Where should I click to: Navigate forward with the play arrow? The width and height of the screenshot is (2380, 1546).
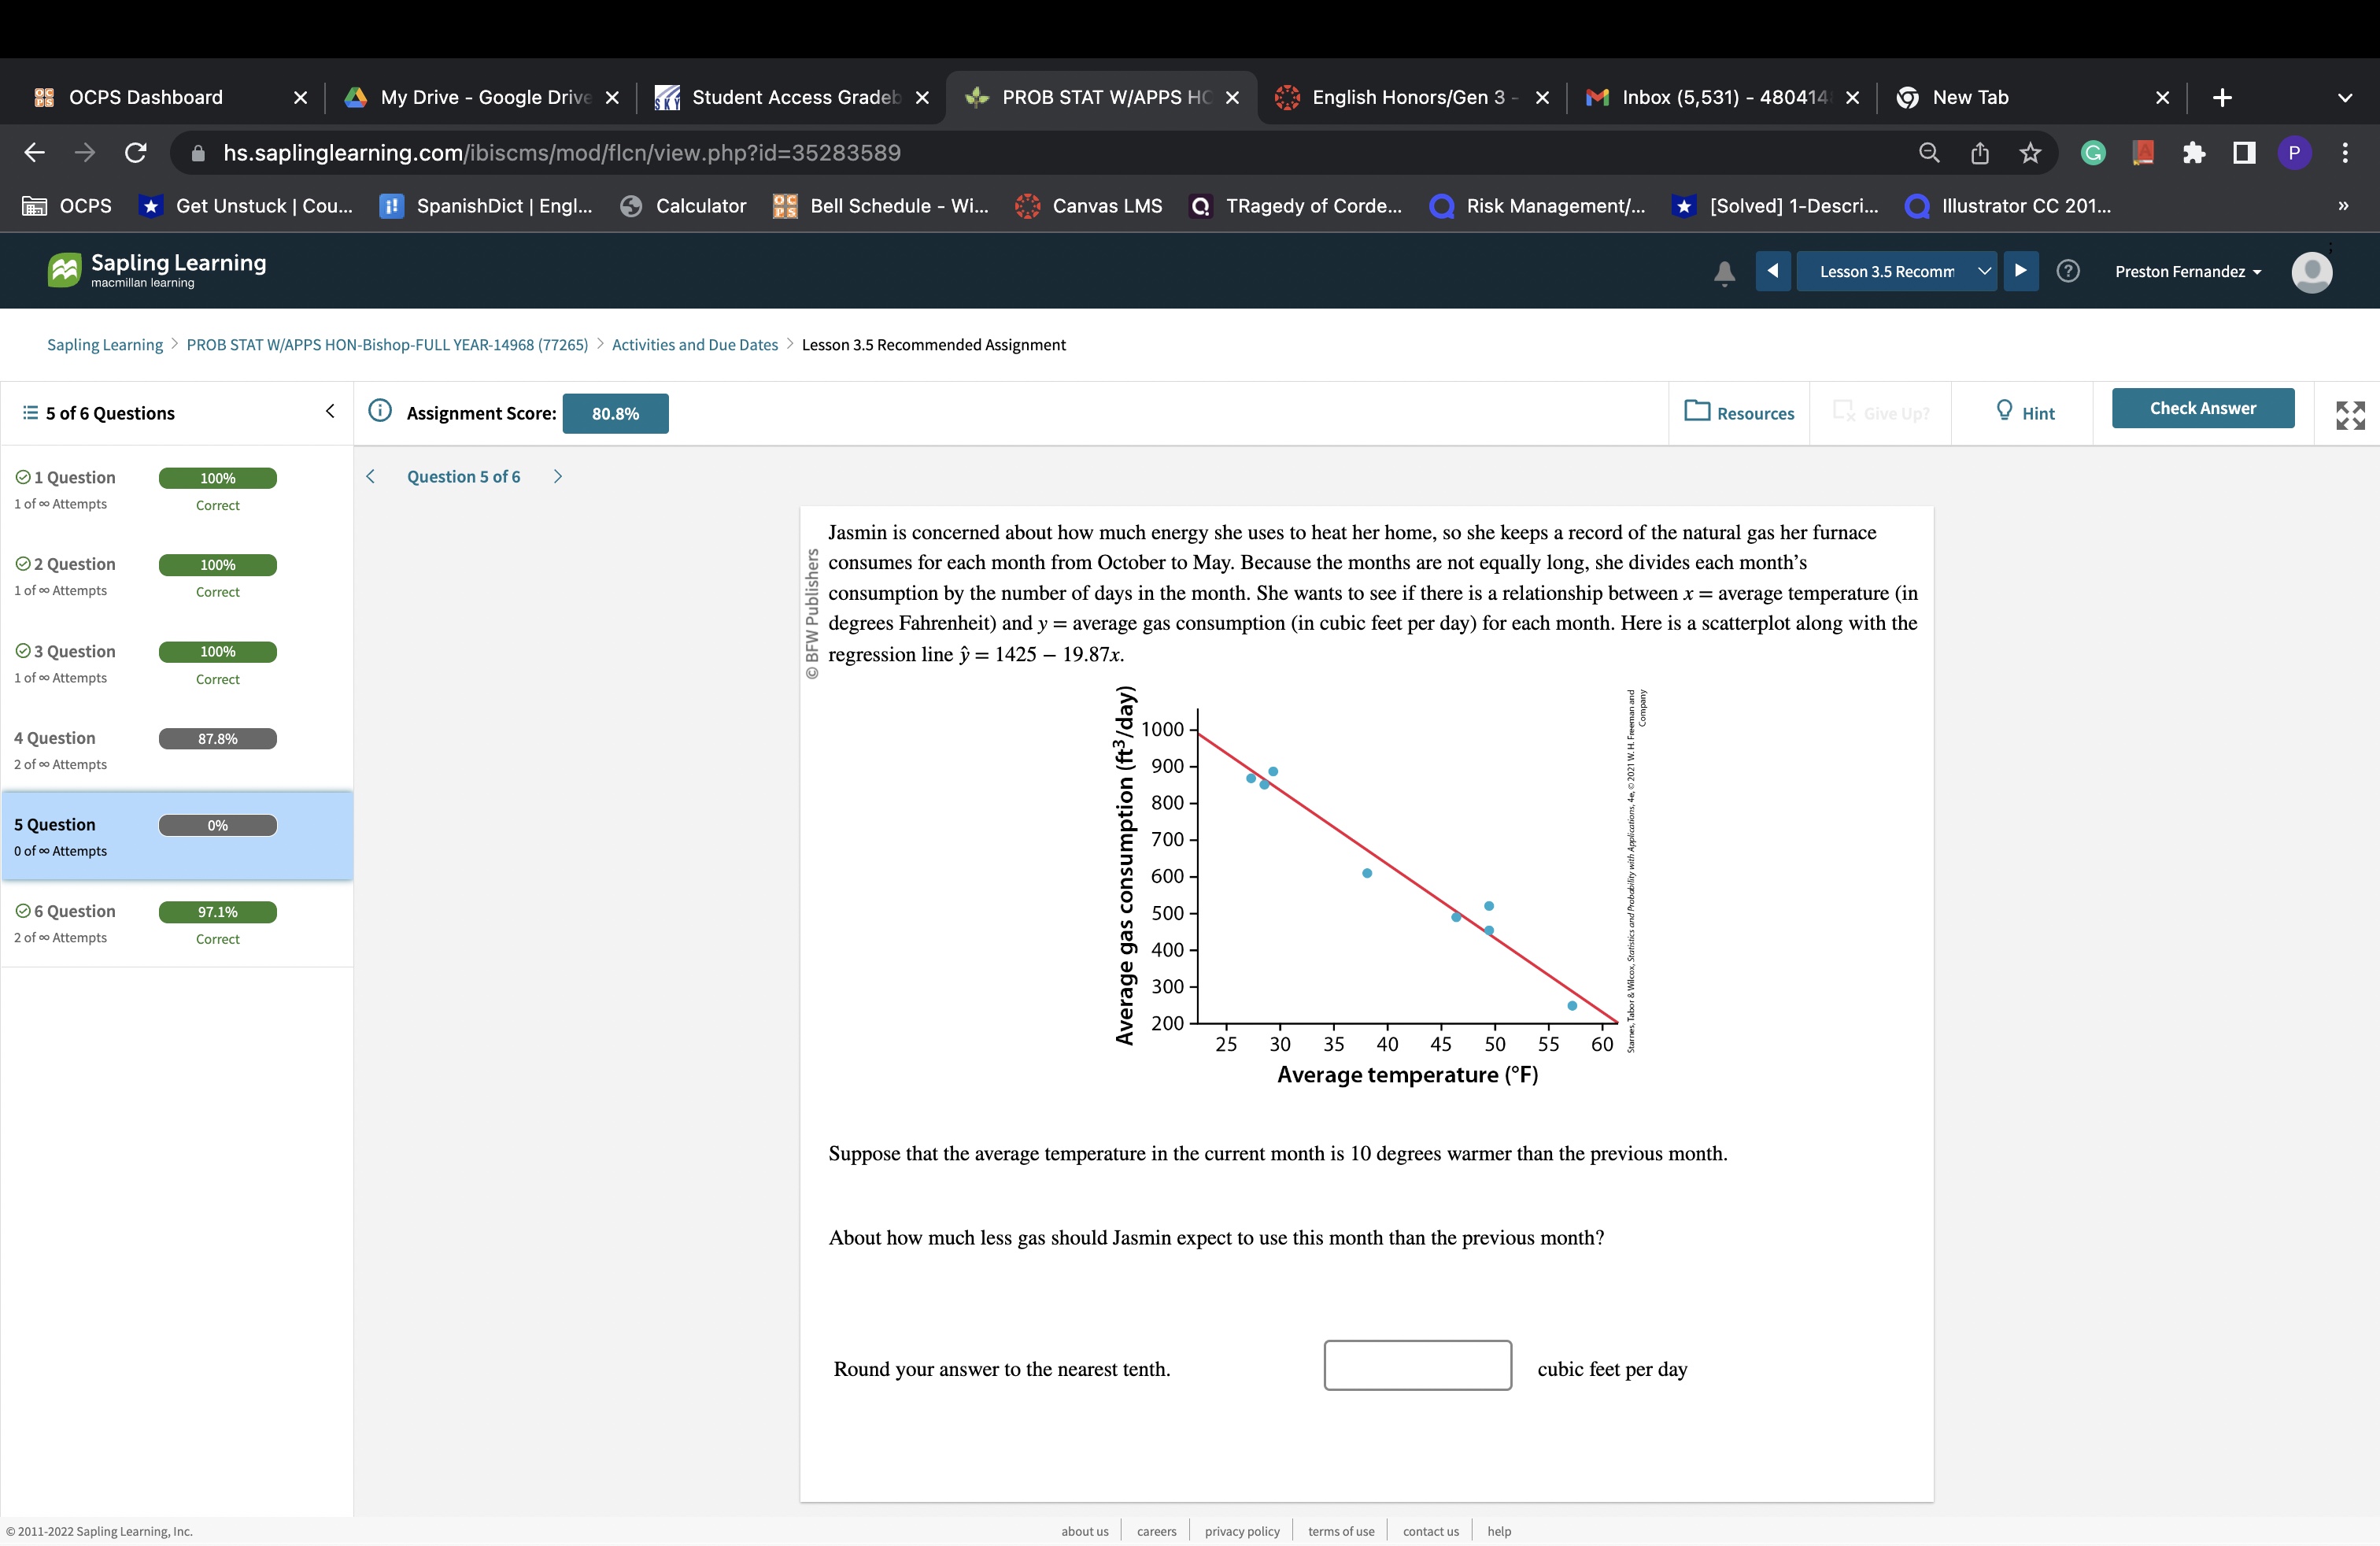click(2021, 271)
